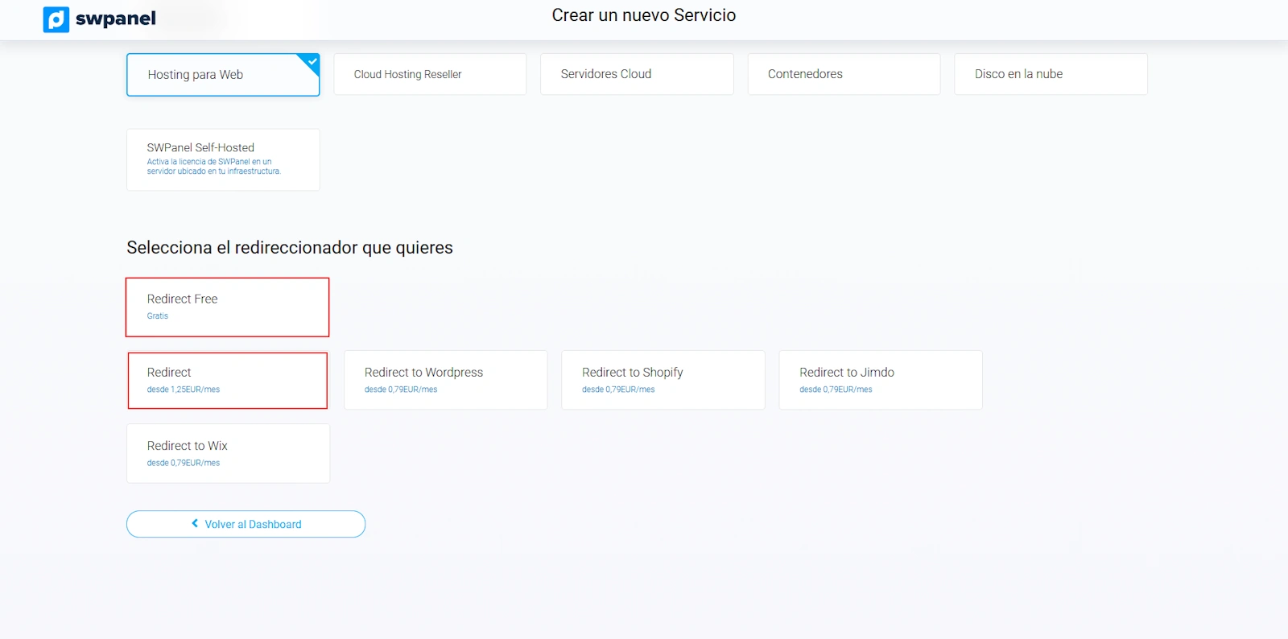Click the swpanel logo icon
1288x639 pixels.
pos(56,19)
